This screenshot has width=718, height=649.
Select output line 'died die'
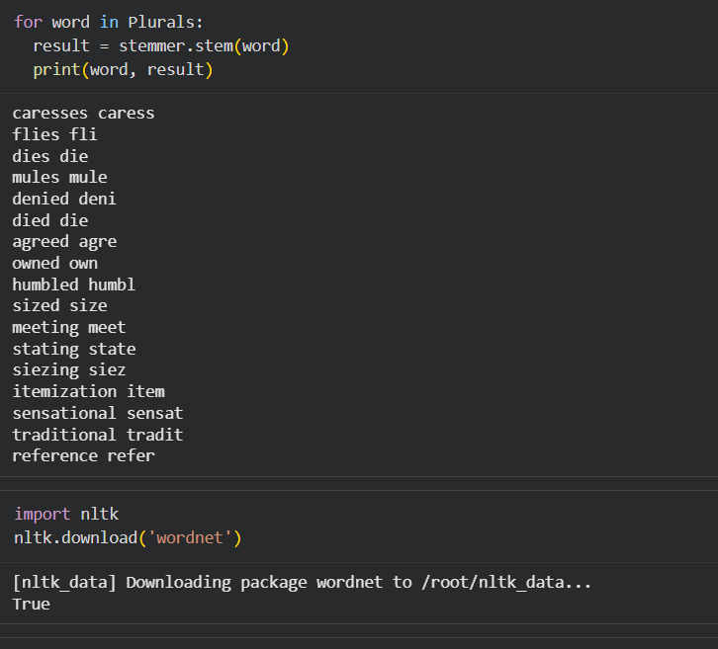point(49,220)
